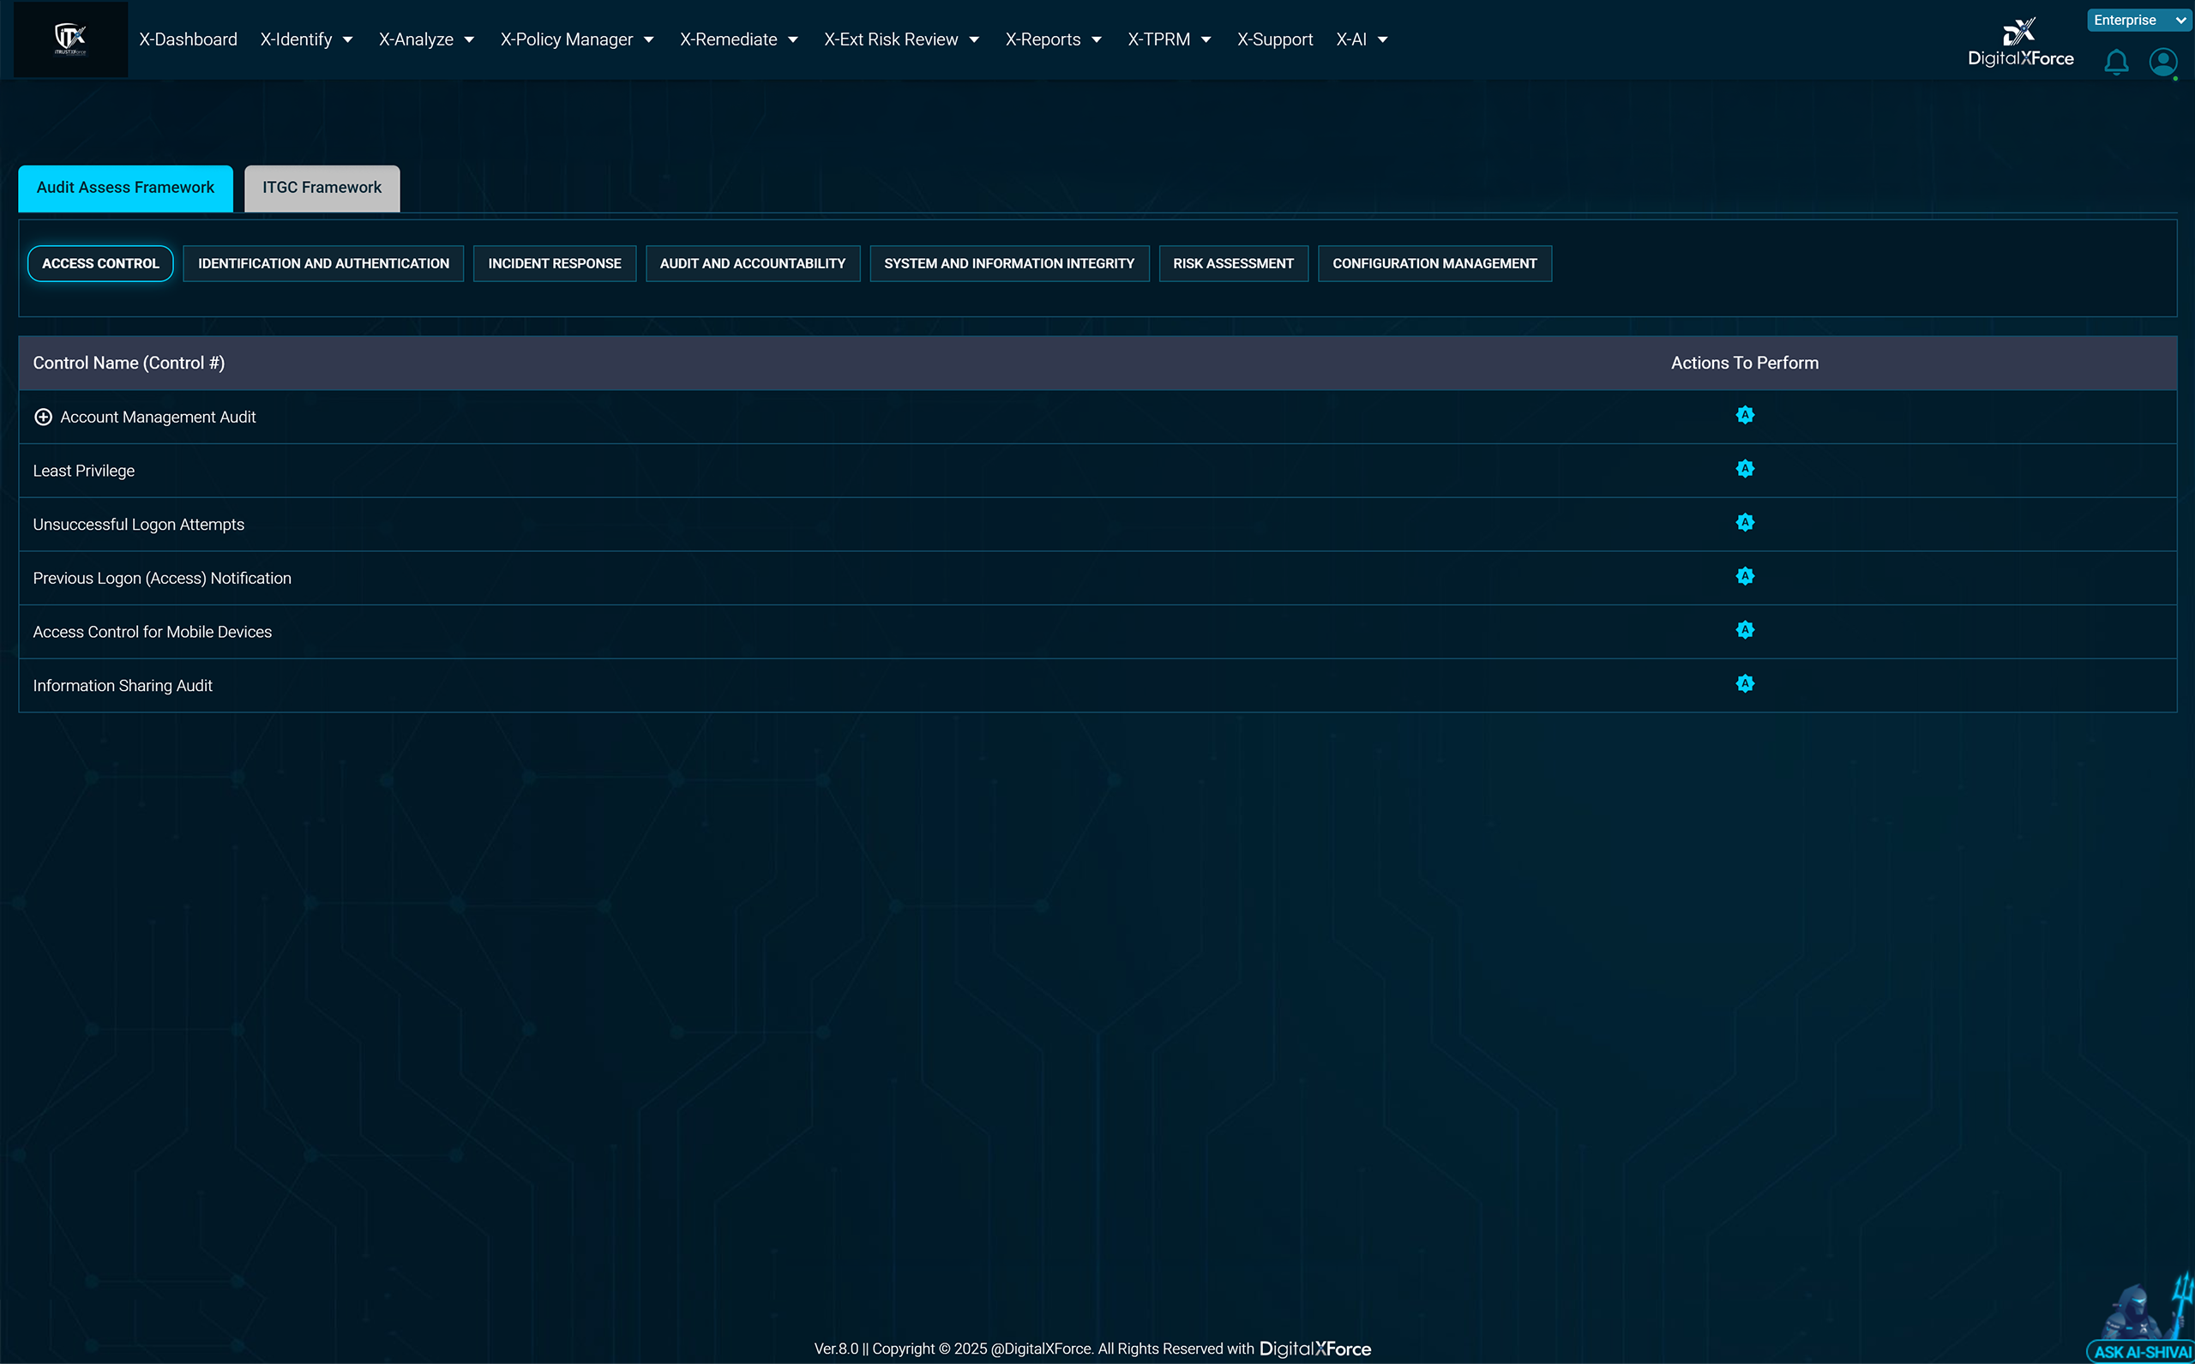Viewport: 2195px width, 1364px height.
Task: Open the X-Support menu item
Action: (1274, 39)
